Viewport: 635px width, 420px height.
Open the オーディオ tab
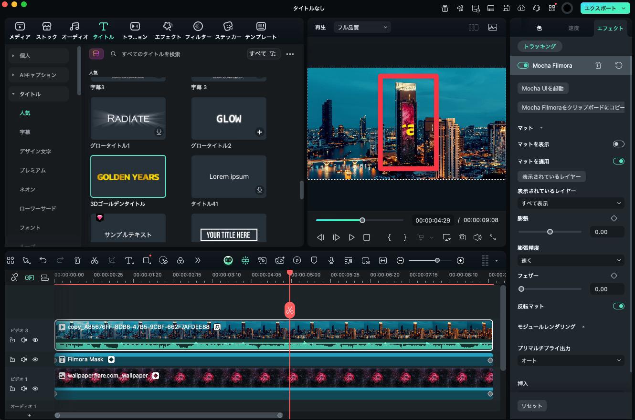click(74, 31)
